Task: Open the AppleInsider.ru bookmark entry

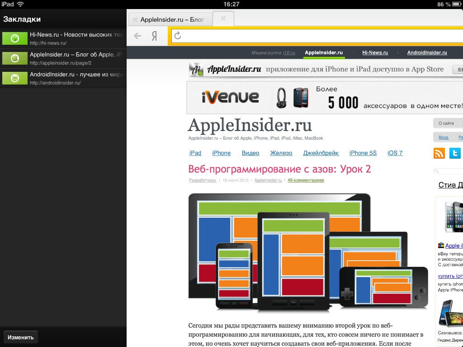Action: tap(63, 58)
